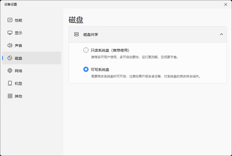The width and height of the screenshot is (232, 156).
Task: Open the 性能 settings tab
Action: pos(18,20)
